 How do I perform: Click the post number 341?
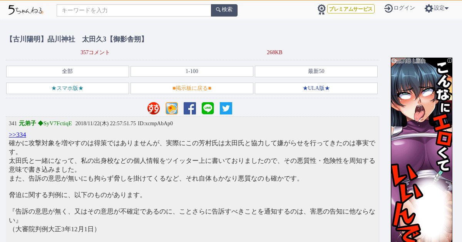pyautogui.click(x=13, y=123)
